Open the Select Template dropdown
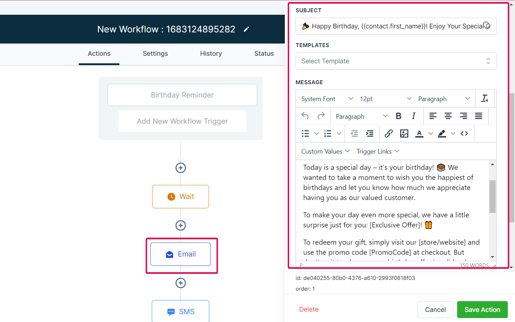The image size is (515, 322). coord(396,61)
